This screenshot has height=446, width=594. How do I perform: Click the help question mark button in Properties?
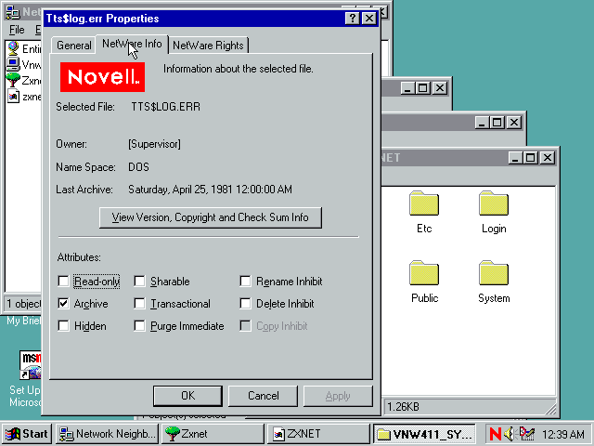[352, 19]
